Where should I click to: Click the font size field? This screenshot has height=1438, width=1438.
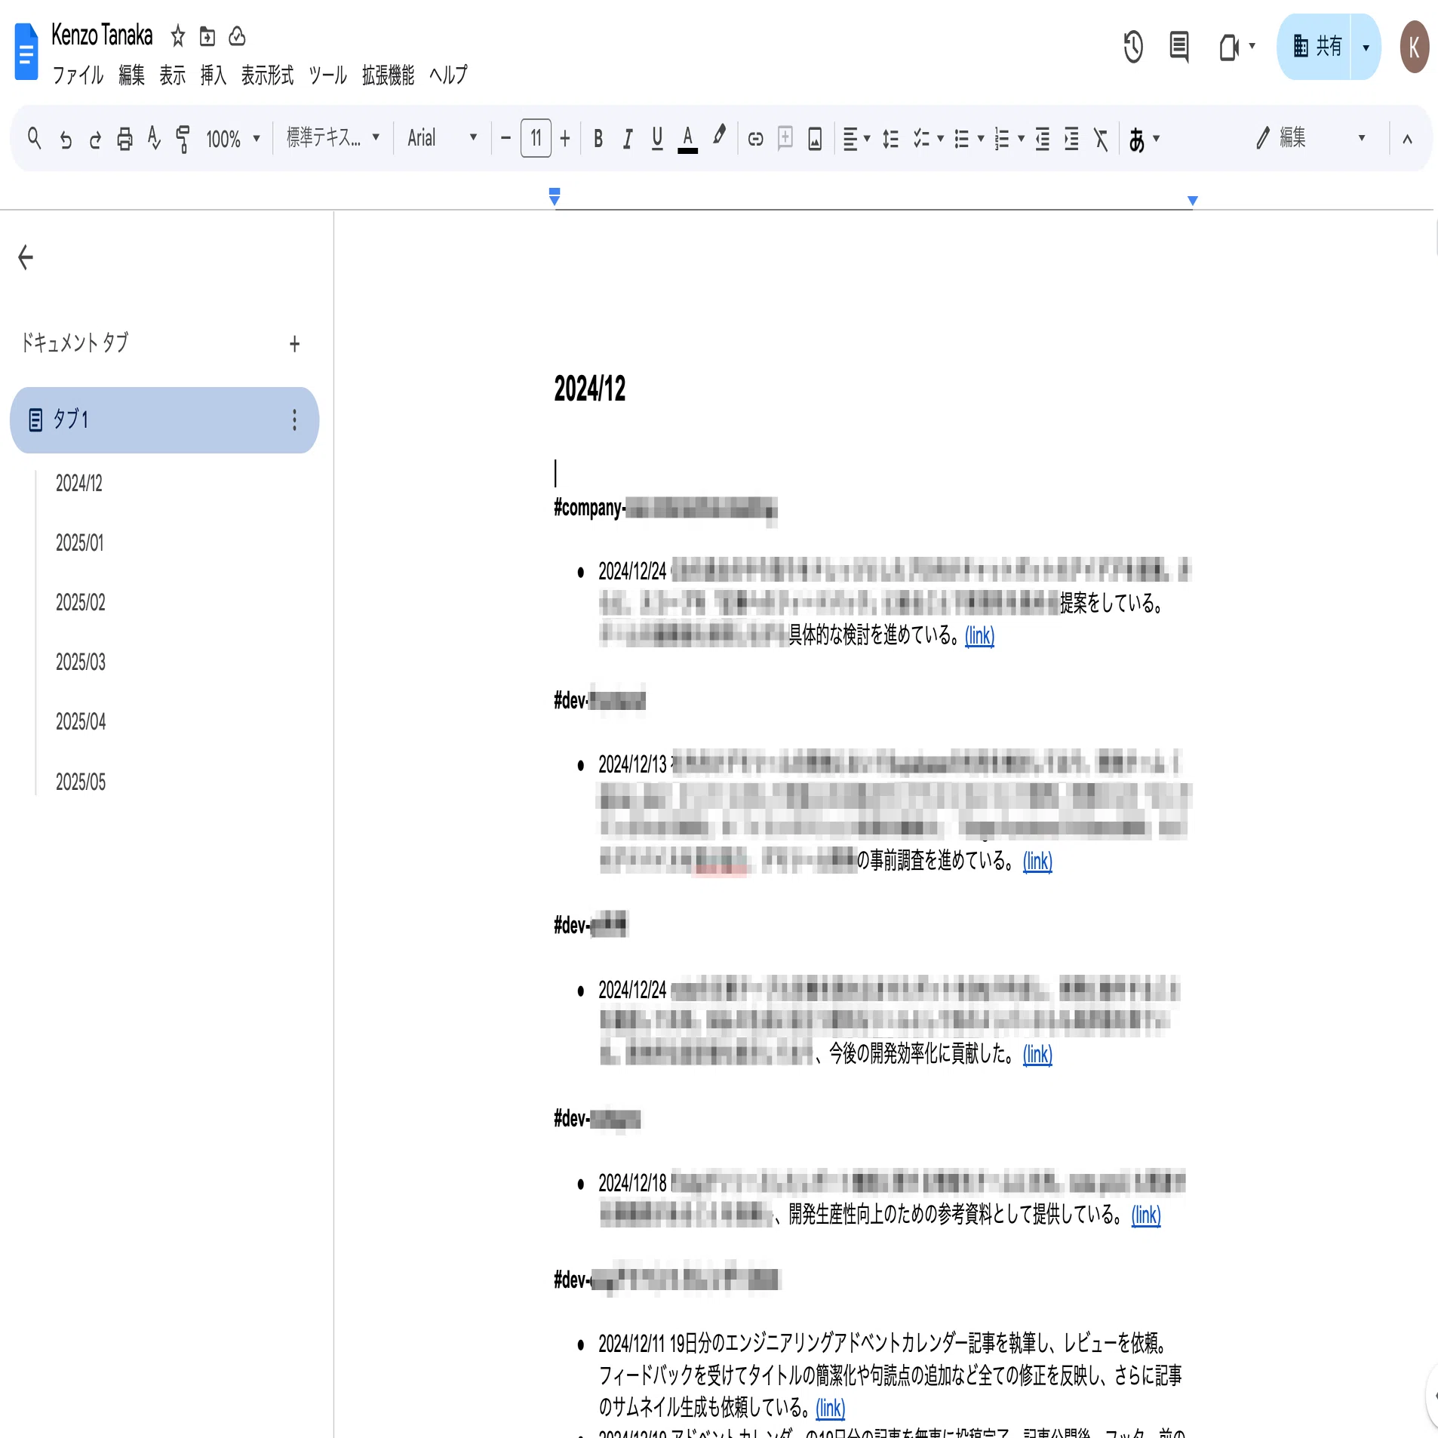[x=536, y=139]
